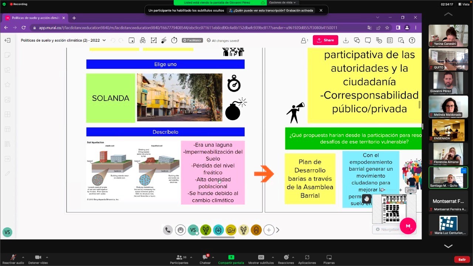Toggle private mode incognito icon
The height and width of the screenshot is (266, 473).
pyautogui.click(x=143, y=40)
